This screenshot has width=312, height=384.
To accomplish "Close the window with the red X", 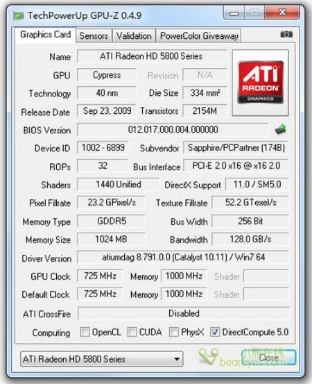I will pyautogui.click(x=282, y=12).
